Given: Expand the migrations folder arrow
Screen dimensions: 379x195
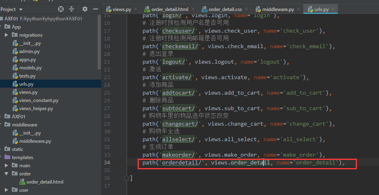Looking at the screenshot, I should pyautogui.click(x=7, y=35).
